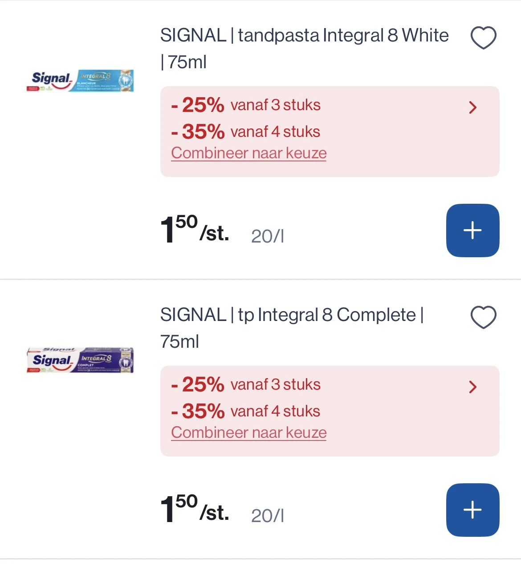Click the Integral 8 Complete product image
The image size is (521, 572).
coord(80,360)
